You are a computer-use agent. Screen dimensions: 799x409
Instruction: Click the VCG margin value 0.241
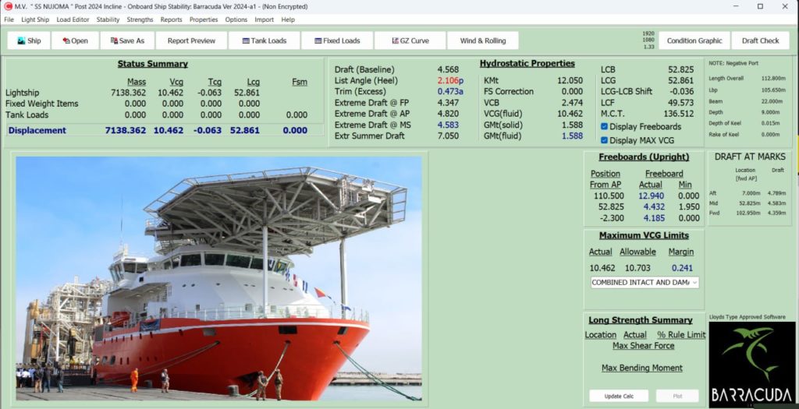(682, 268)
